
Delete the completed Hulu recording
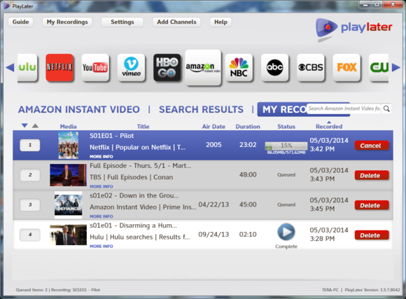372,235
